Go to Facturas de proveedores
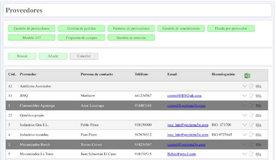Image resolution: width=276 pixels, height=160 pixels. pyautogui.click(x=131, y=29)
